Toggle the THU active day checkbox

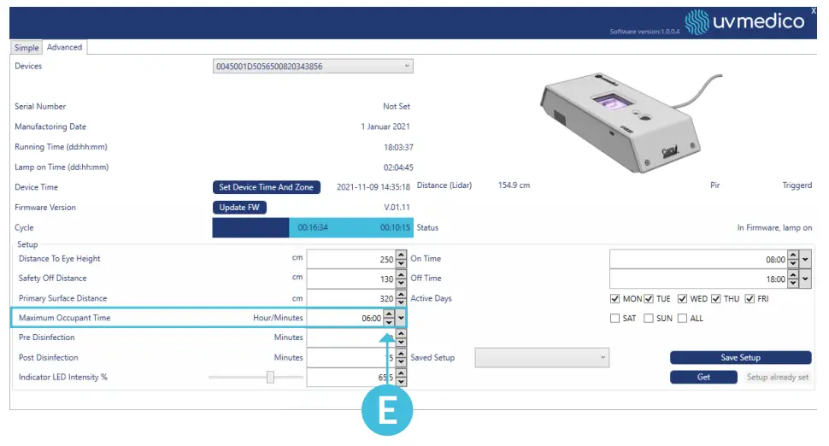716,298
